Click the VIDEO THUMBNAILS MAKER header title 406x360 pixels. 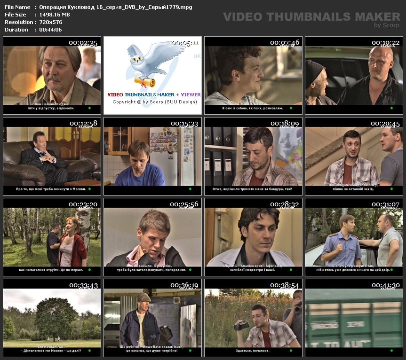pos(311,17)
